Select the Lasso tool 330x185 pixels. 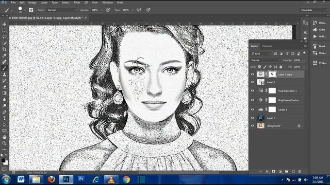[4, 37]
